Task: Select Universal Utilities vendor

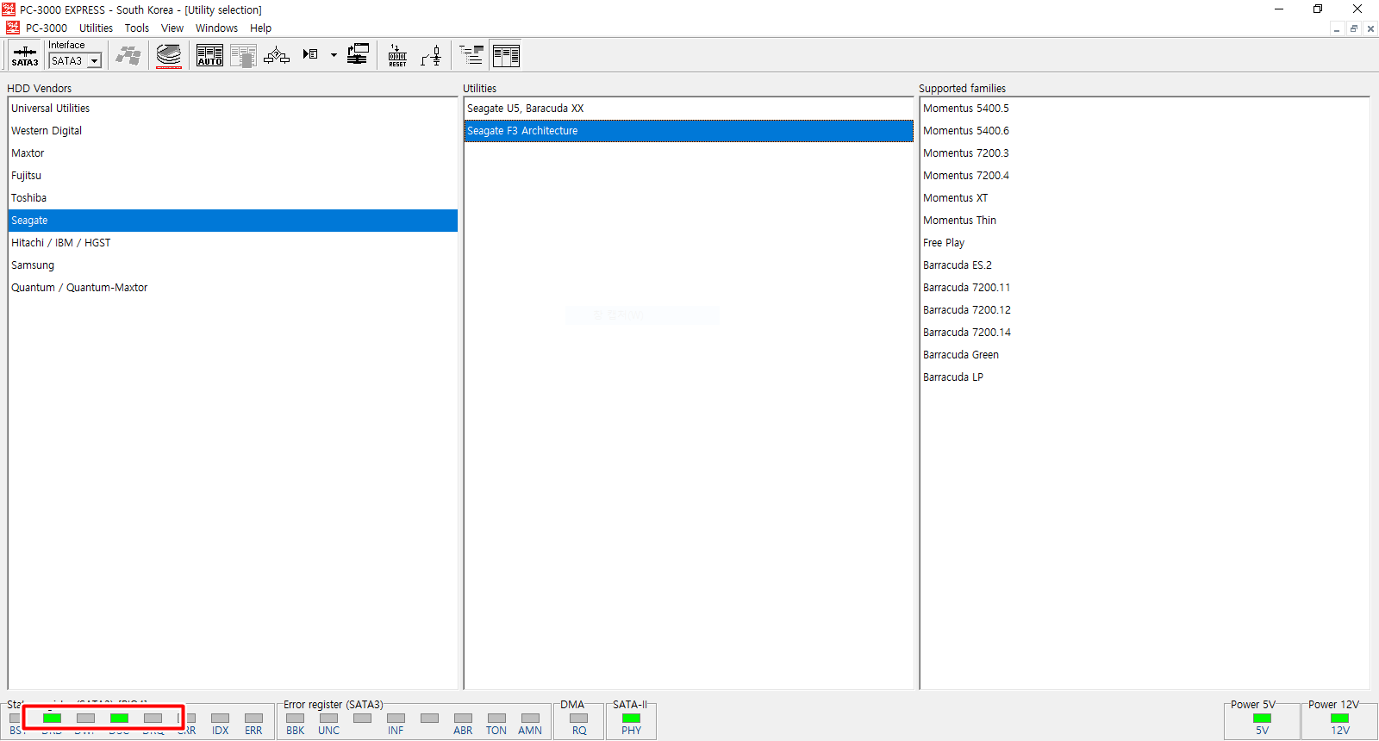Action: point(233,109)
